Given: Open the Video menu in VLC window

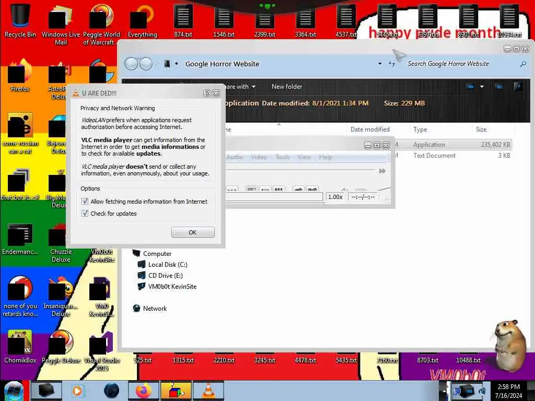Looking at the screenshot, I should tap(259, 157).
